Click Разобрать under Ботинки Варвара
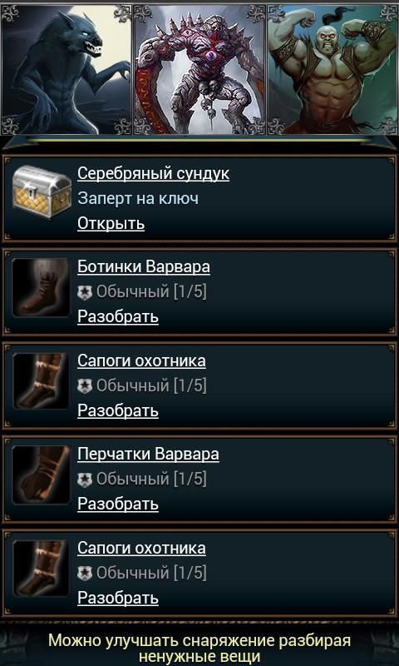The width and height of the screenshot is (399, 666). (118, 317)
